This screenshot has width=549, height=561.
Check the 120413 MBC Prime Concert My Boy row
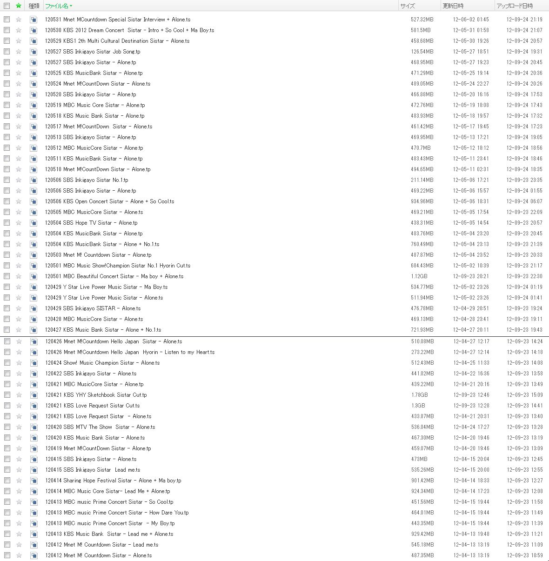[7, 523]
